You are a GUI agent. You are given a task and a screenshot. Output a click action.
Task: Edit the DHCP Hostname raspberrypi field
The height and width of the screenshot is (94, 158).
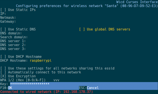click(x=41, y=61)
